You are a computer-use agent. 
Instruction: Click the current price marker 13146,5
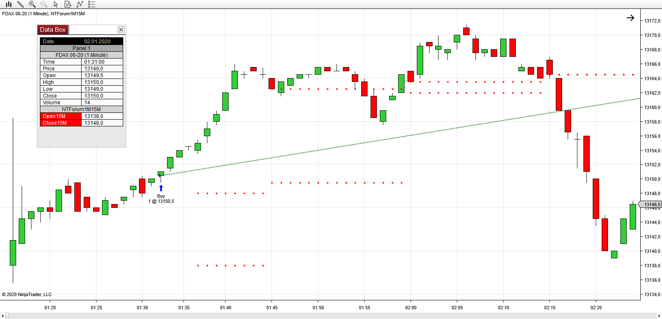pos(651,204)
